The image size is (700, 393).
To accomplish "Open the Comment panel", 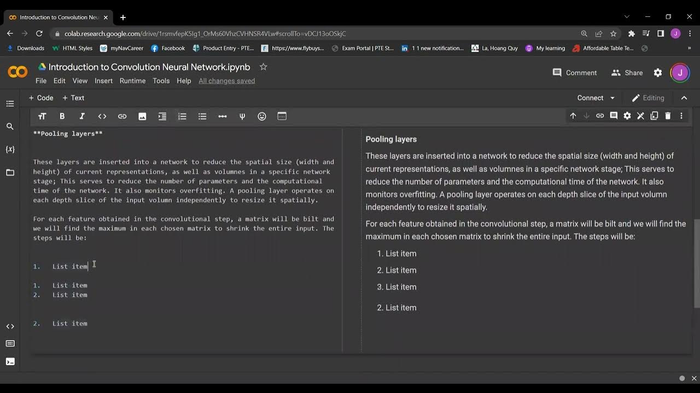I will (574, 73).
